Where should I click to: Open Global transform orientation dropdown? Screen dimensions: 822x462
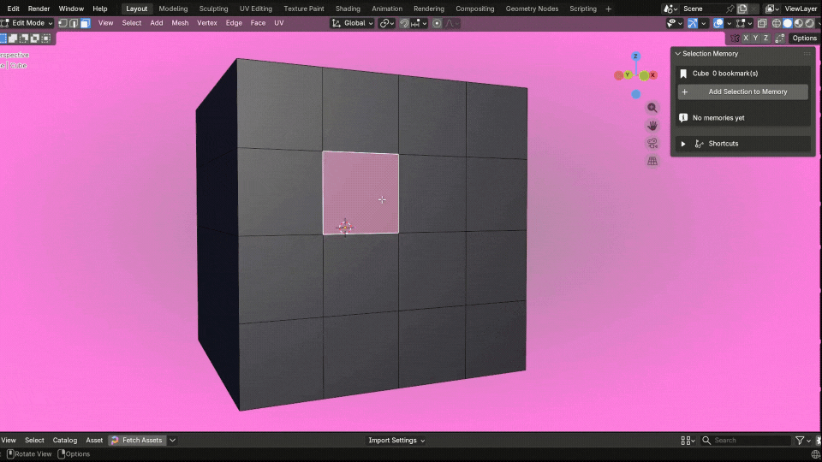click(352, 23)
